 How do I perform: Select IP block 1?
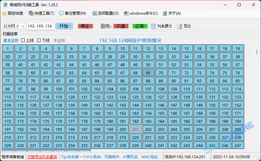click(8, 48)
